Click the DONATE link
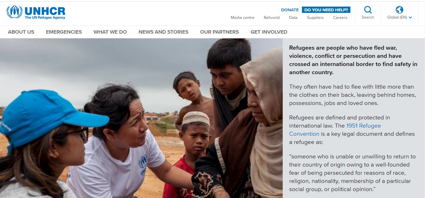Viewport: 425px width, 198px height. 290,10
